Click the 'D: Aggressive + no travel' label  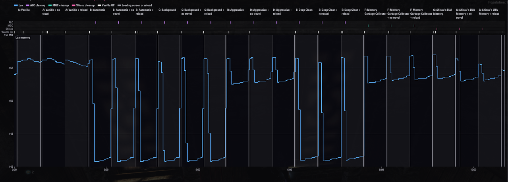260,12
